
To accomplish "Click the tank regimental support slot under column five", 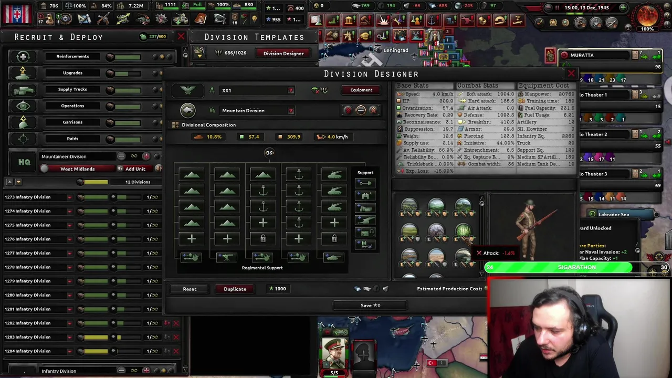I will 333,257.
